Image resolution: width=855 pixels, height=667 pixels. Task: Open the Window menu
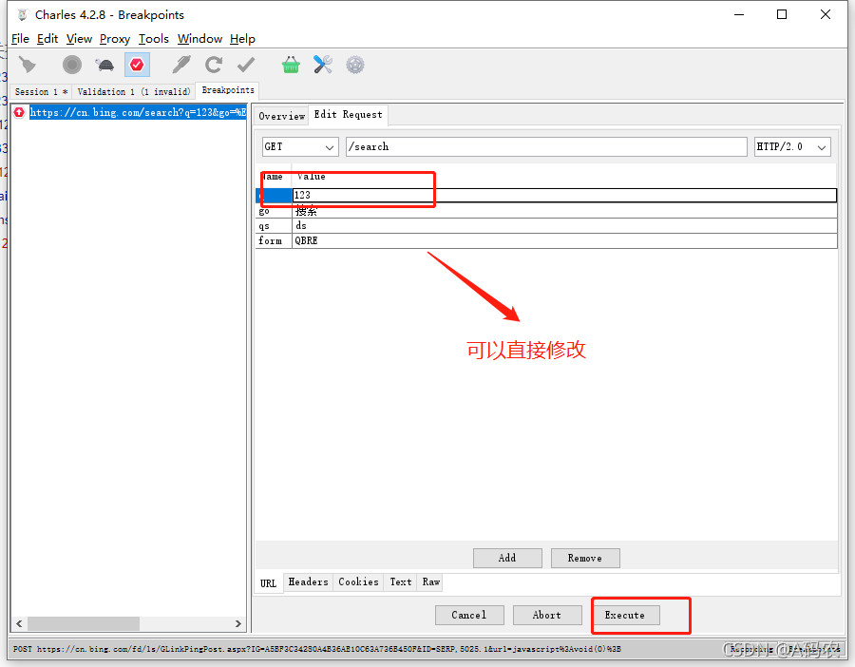click(199, 39)
